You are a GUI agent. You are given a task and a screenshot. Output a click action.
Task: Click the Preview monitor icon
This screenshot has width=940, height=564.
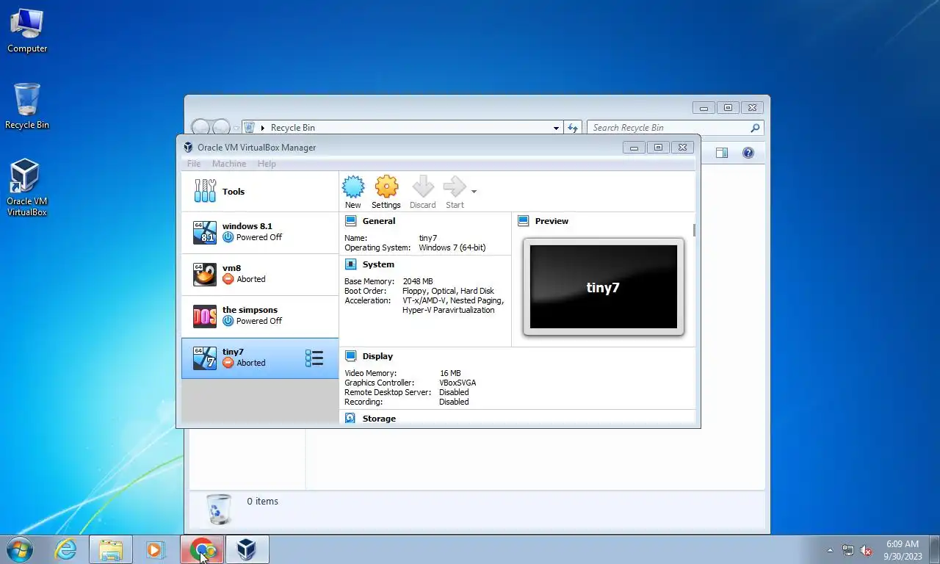point(524,221)
